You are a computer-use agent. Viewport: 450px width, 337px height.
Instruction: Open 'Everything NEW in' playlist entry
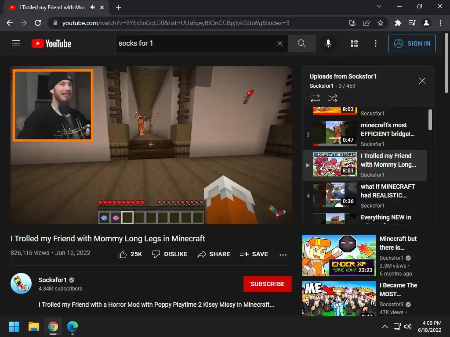point(364,218)
